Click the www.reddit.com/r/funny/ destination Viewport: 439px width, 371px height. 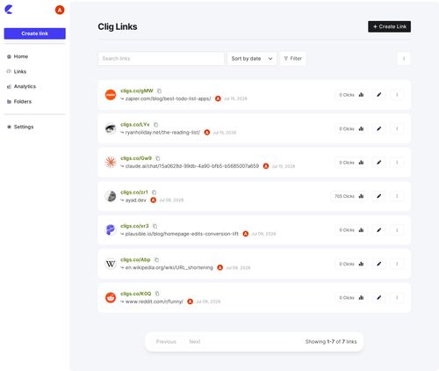pos(155,302)
